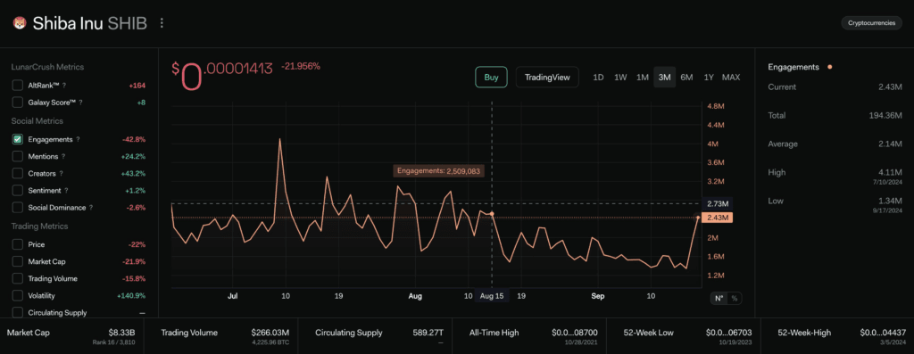Click the Market Cap $8.33B value

121,333
